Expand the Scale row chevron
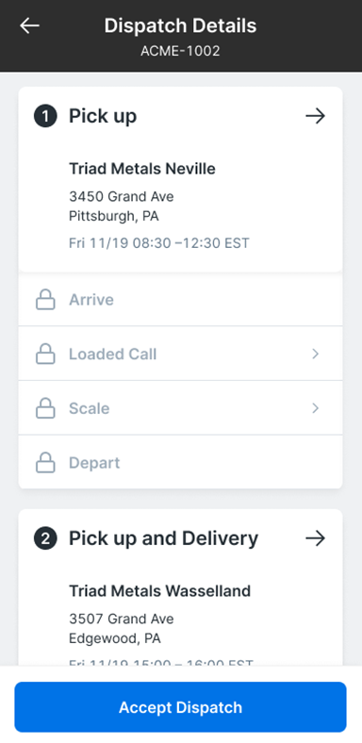Screen dimensions: 362x743 point(316,408)
